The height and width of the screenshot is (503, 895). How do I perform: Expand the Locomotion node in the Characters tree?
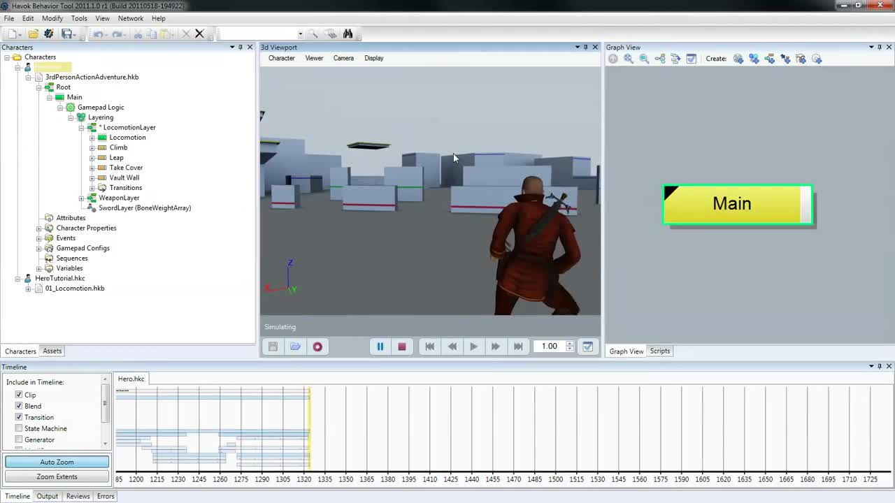click(x=92, y=137)
